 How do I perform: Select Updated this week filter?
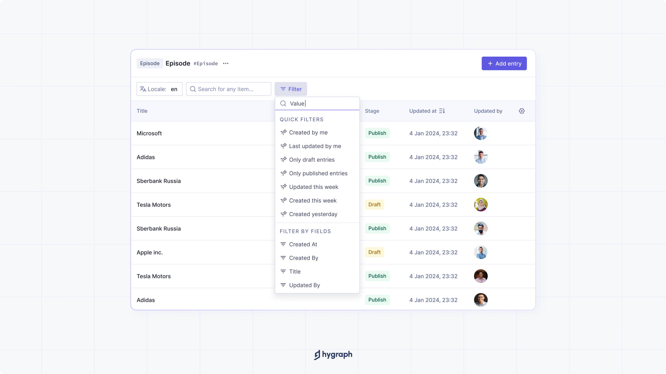pos(313,187)
